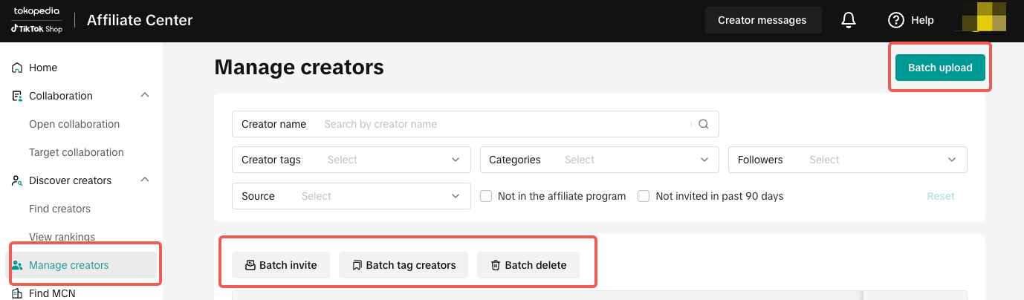Enable Not in the affiliate program checkbox
This screenshot has width=1024, height=300.
click(486, 196)
